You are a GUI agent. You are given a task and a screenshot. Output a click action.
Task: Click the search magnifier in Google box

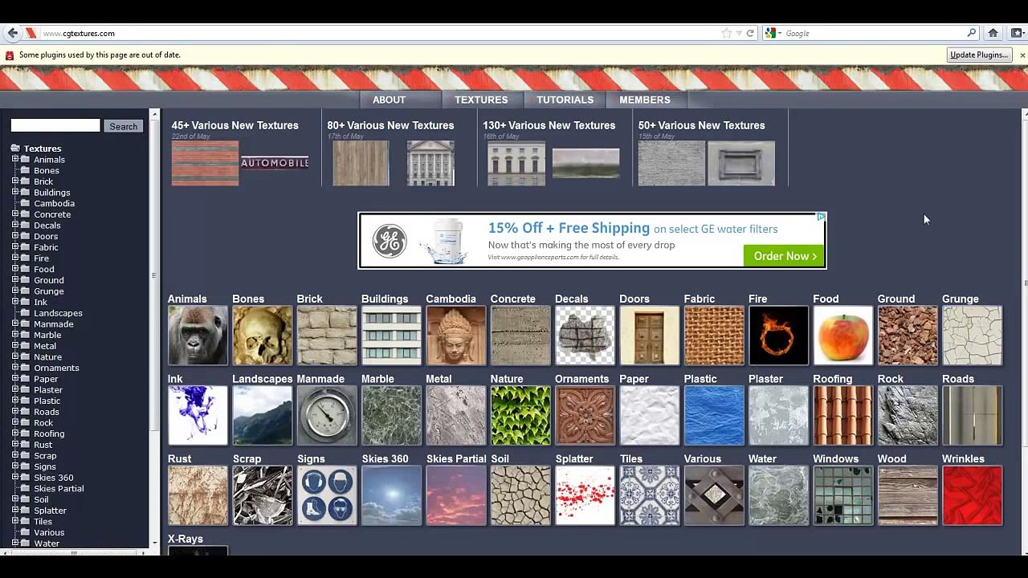971,33
